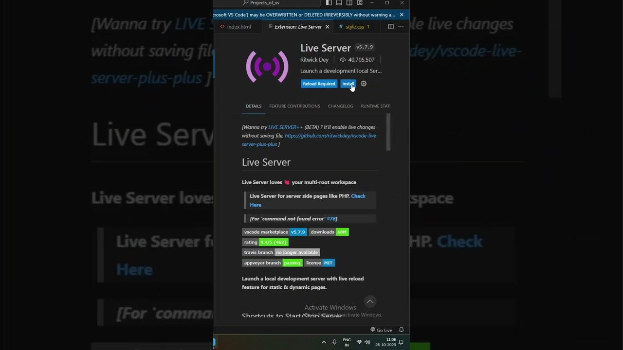
Task: Open the RUNTIME STATUS tab
Action: [376, 106]
